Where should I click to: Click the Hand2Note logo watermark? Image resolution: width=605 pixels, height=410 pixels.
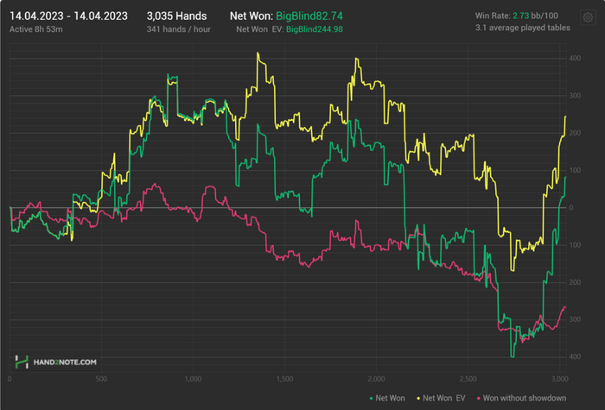coord(55,363)
